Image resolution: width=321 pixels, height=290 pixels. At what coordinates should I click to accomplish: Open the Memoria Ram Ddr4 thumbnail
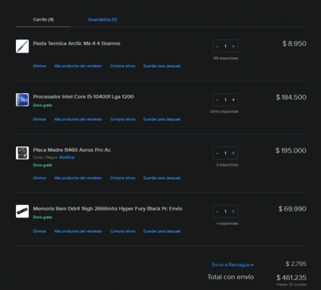click(x=22, y=211)
